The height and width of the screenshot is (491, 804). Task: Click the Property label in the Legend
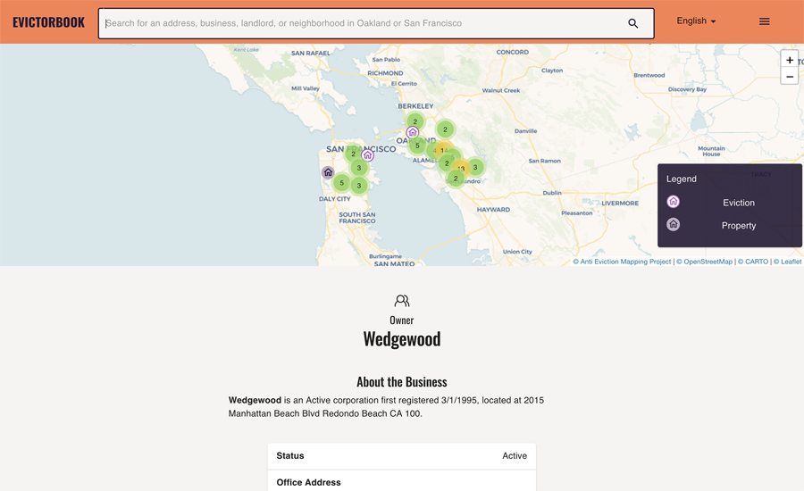739,226
